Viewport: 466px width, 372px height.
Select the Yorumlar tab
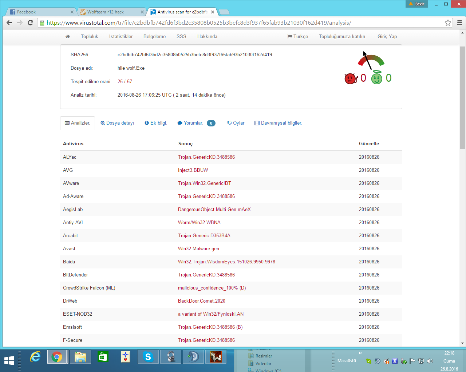(x=196, y=123)
